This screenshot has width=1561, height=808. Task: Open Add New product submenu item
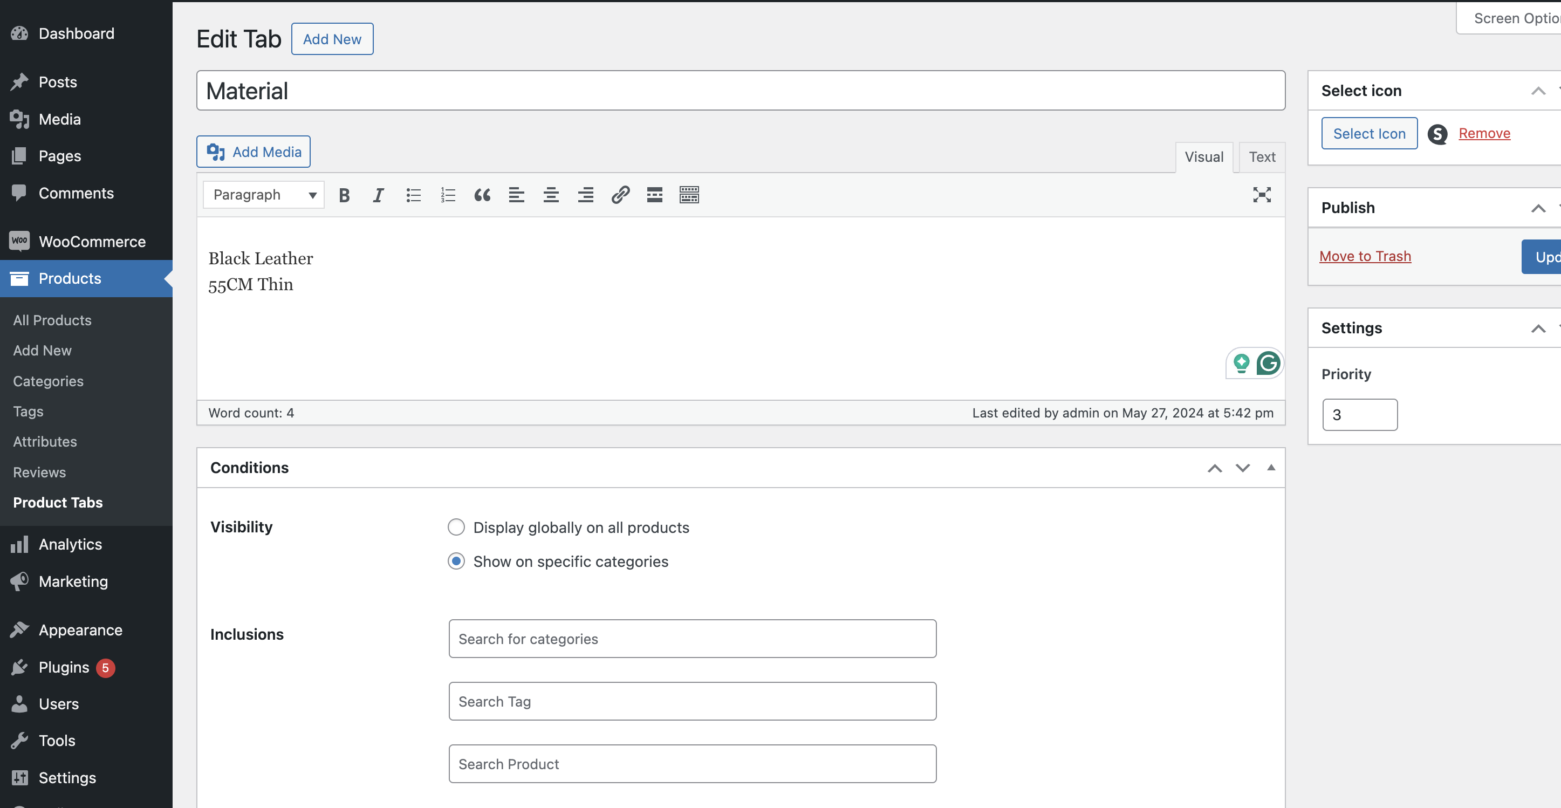point(43,351)
